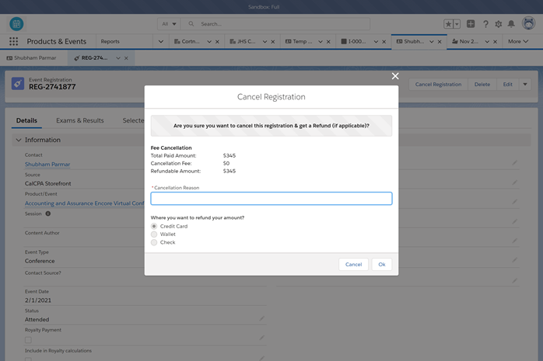This screenshot has width=543, height=361.
Task: Click the Cancellation Reason text field
Action: click(271, 199)
